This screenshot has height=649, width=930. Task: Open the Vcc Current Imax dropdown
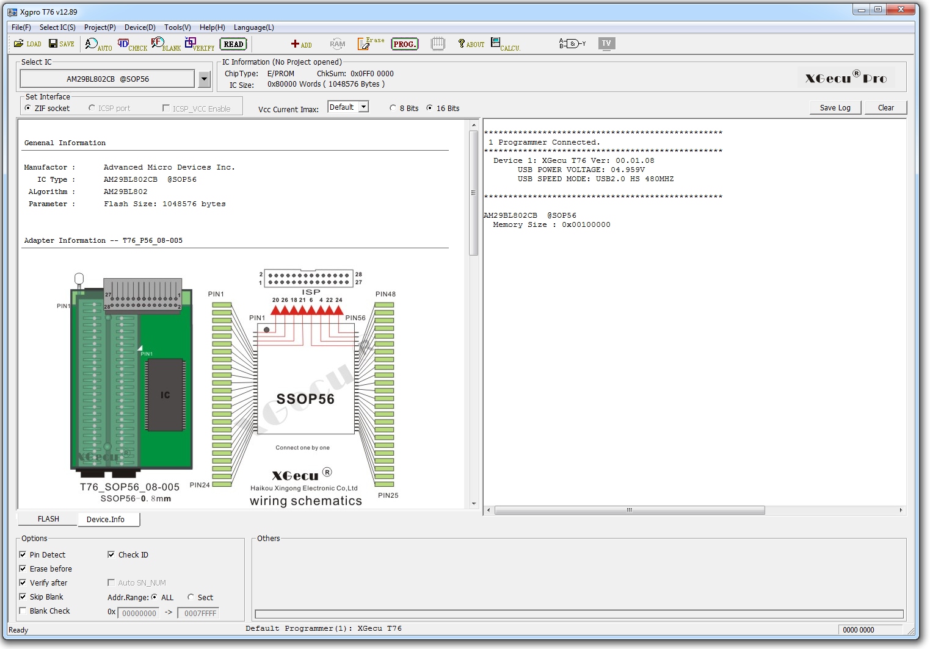coord(363,107)
